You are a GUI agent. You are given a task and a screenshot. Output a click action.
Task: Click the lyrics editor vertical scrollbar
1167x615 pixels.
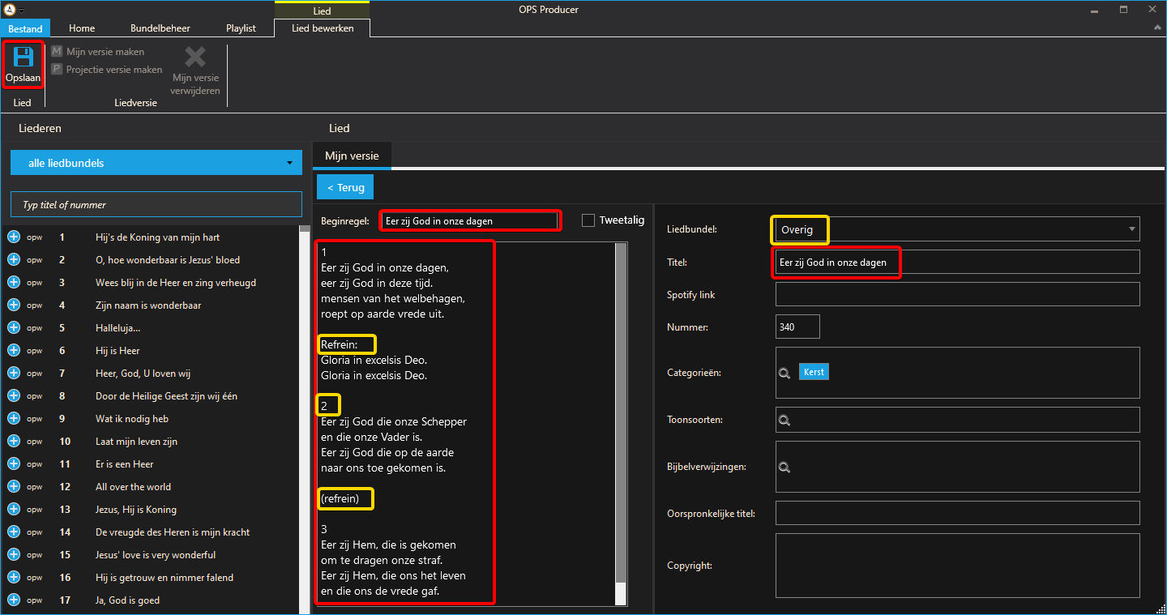pos(622,423)
